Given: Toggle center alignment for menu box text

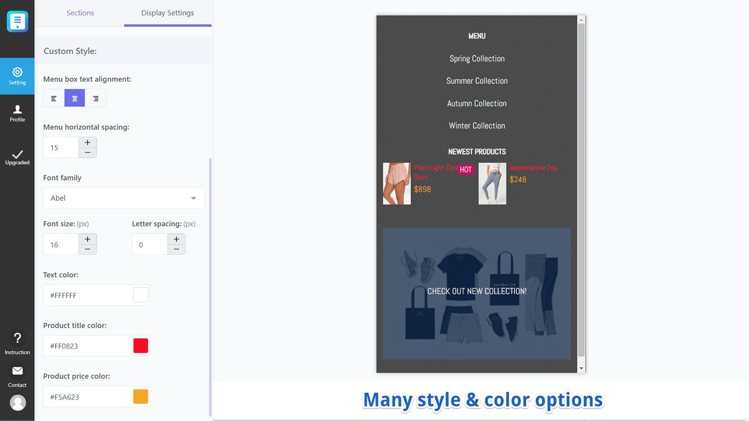Looking at the screenshot, I should 74,98.
